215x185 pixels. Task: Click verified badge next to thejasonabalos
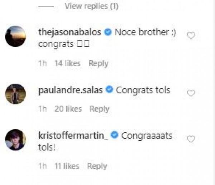coord(108,32)
